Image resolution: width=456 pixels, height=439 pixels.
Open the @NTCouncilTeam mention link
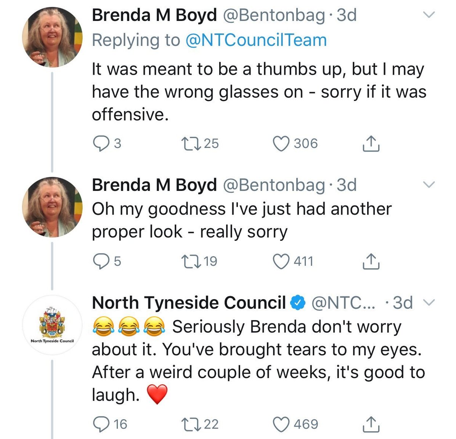pyautogui.click(x=256, y=40)
